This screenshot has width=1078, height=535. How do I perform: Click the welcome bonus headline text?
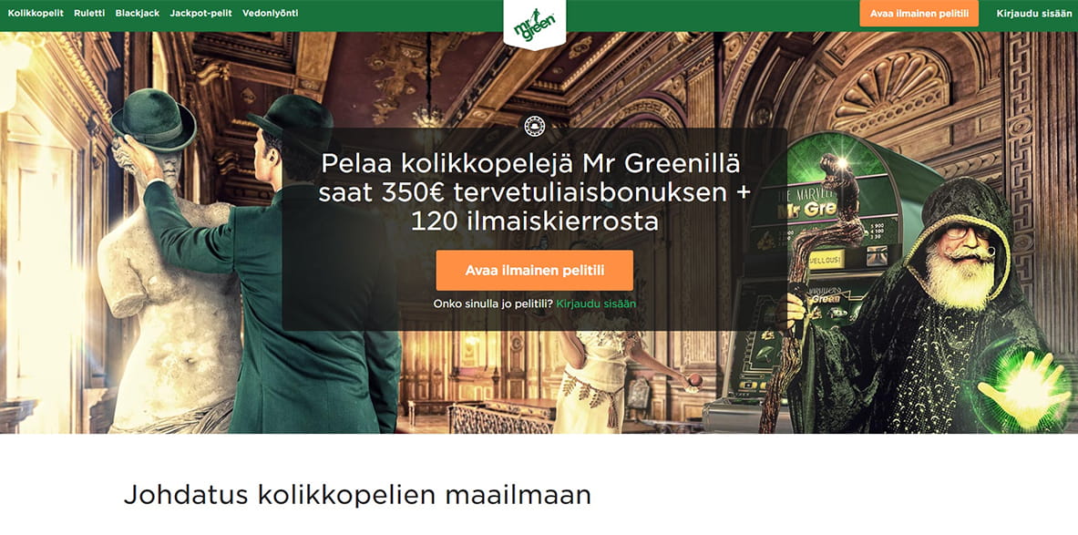click(x=534, y=192)
